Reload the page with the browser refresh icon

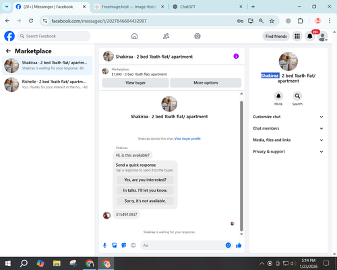(x=31, y=21)
